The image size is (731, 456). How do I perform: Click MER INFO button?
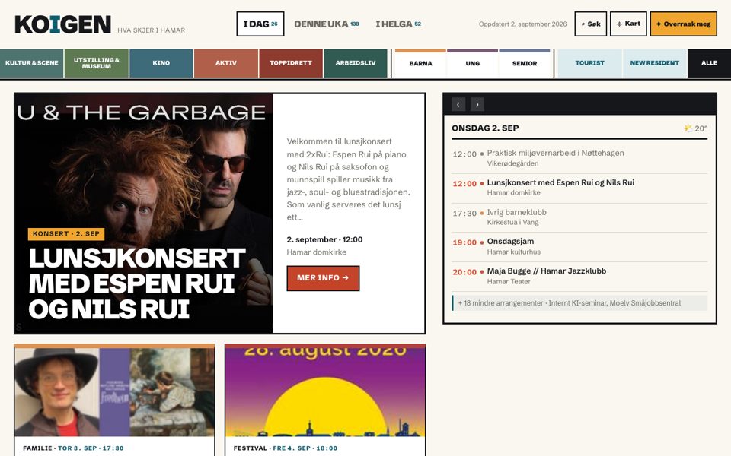tap(323, 278)
